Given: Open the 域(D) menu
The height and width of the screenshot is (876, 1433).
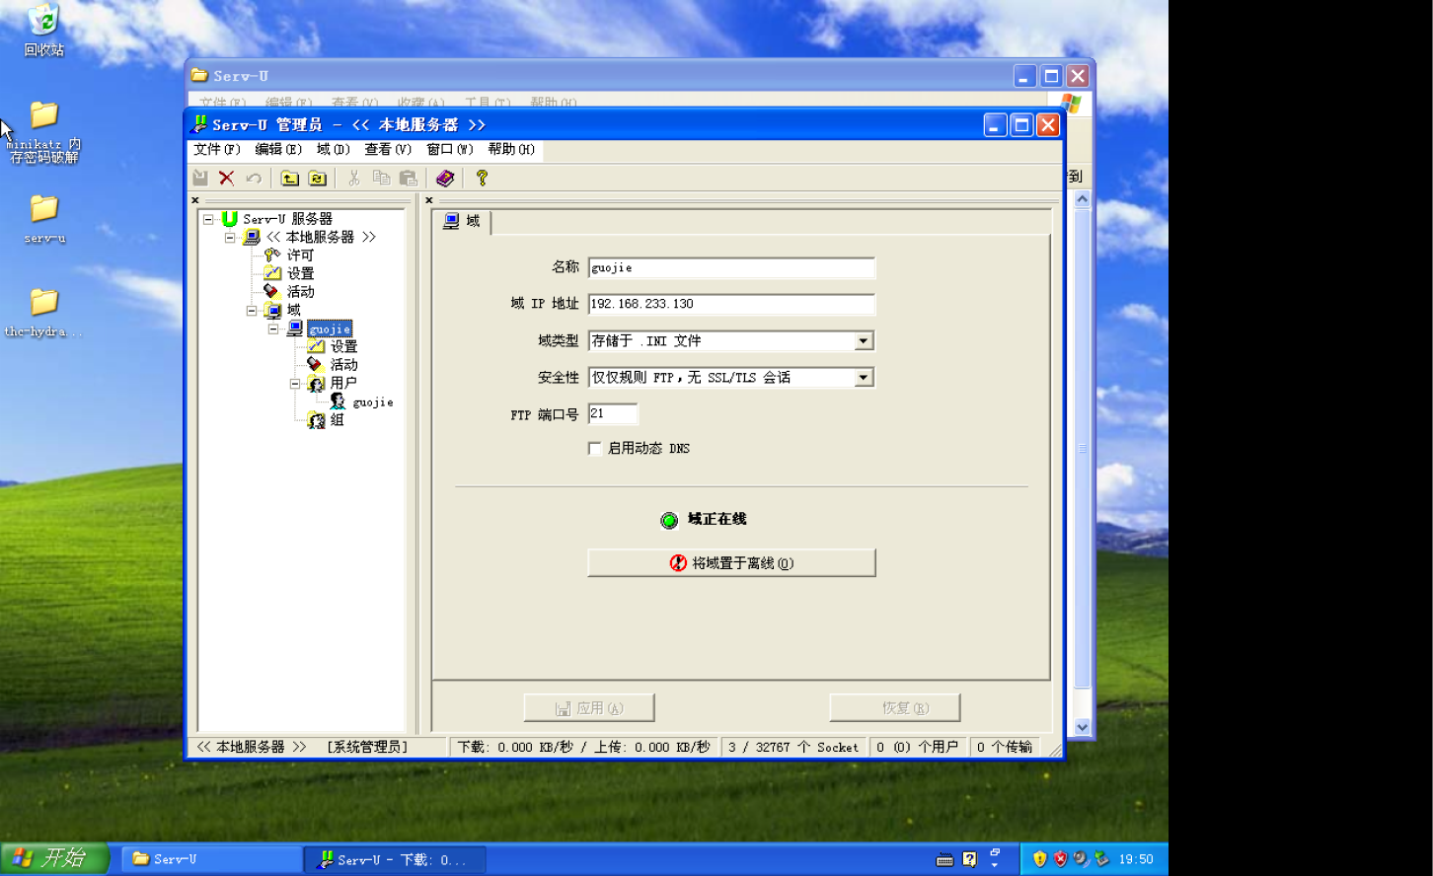Looking at the screenshot, I should (334, 150).
